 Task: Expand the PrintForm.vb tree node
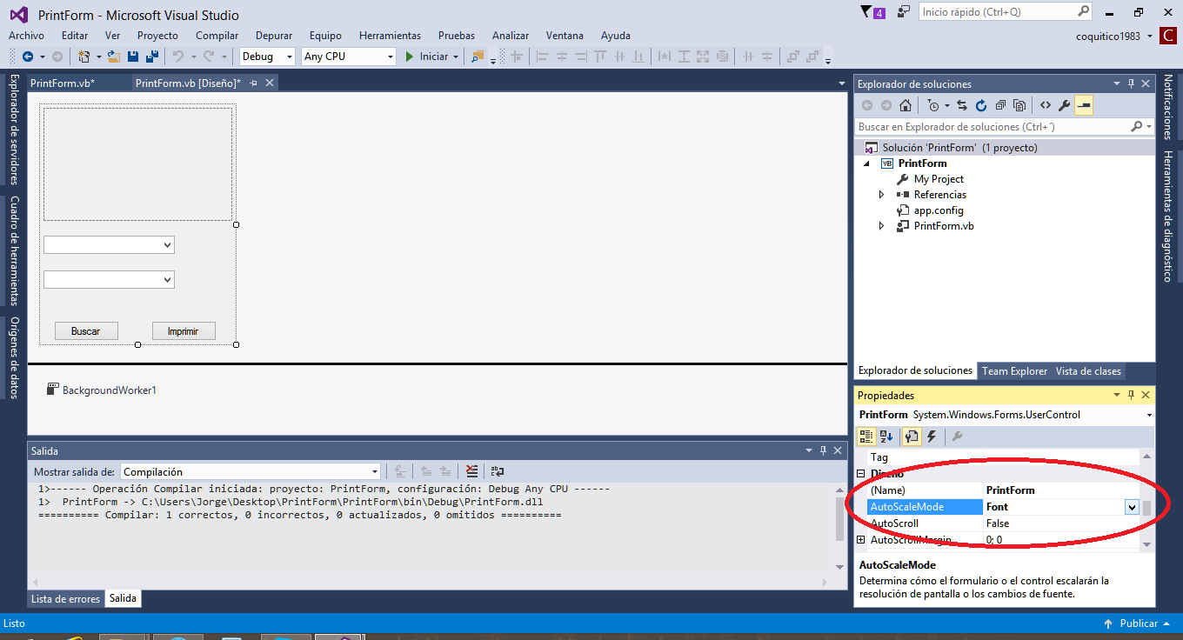point(881,225)
